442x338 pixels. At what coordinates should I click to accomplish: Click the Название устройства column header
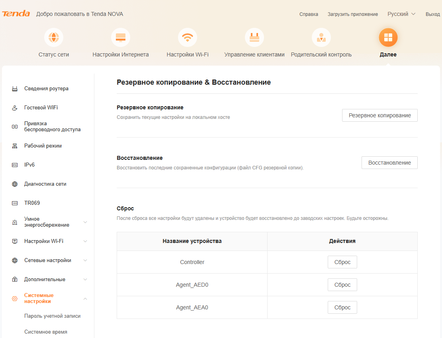click(192, 241)
